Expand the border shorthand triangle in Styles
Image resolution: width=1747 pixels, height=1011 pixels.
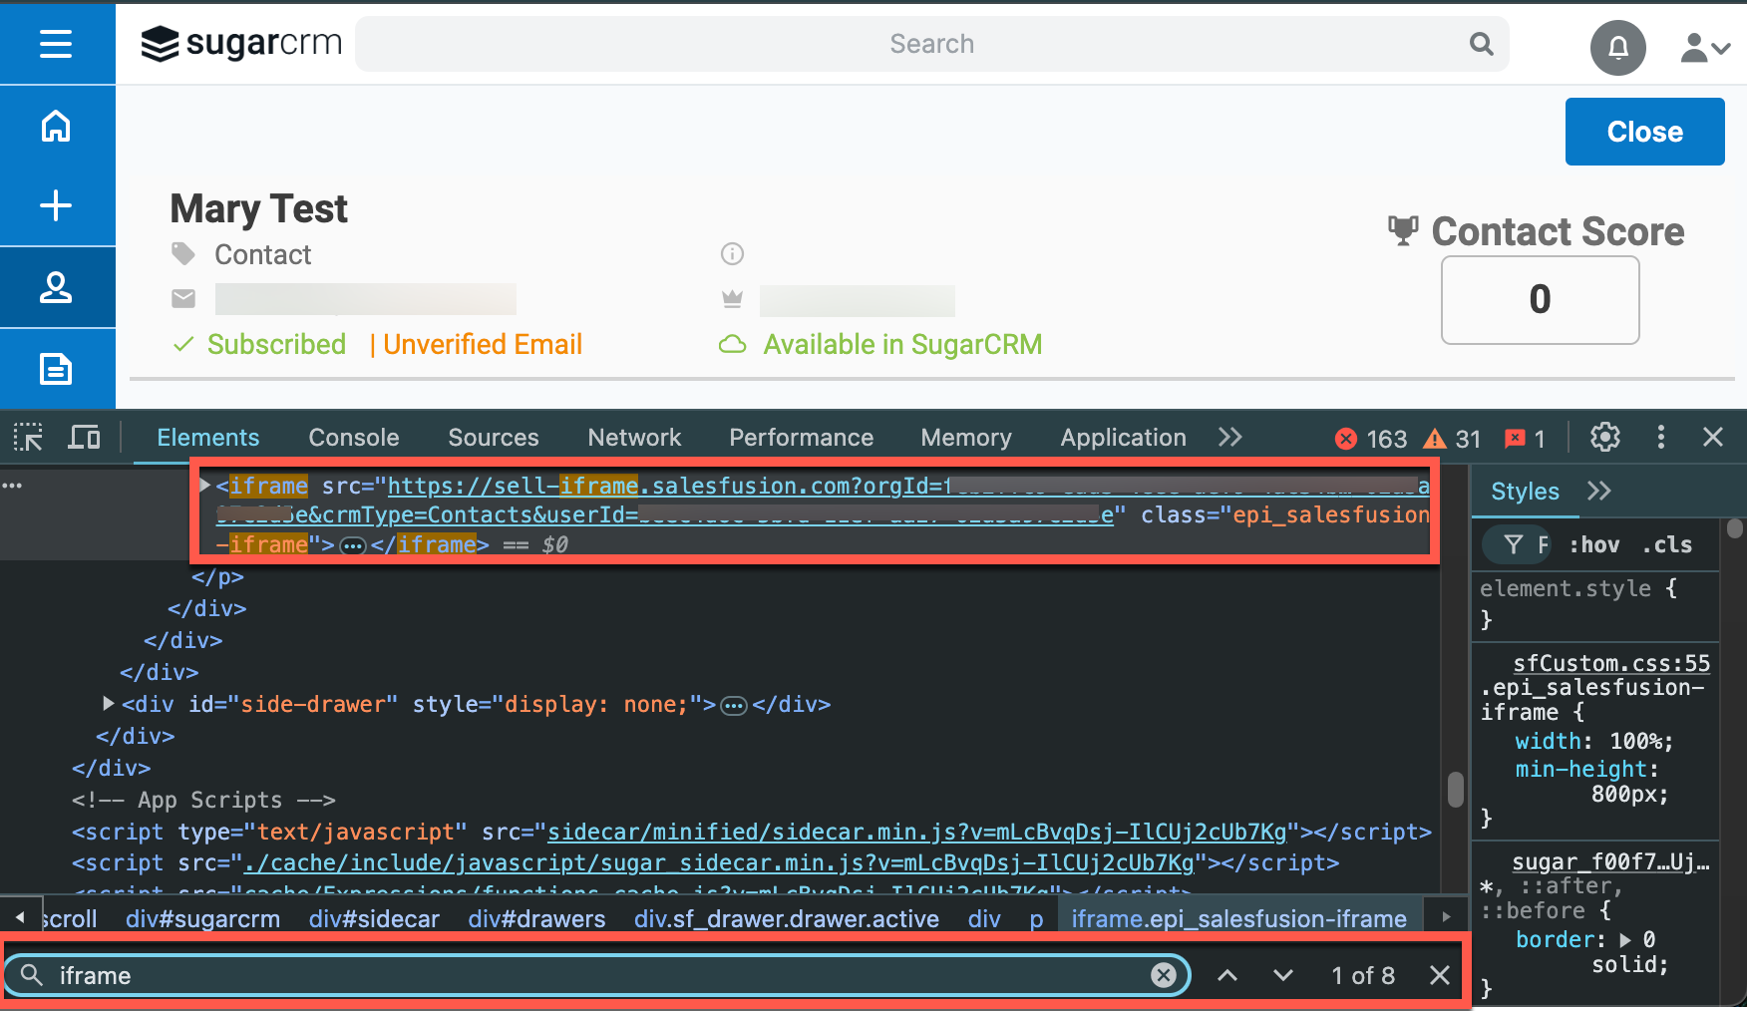click(x=1625, y=939)
